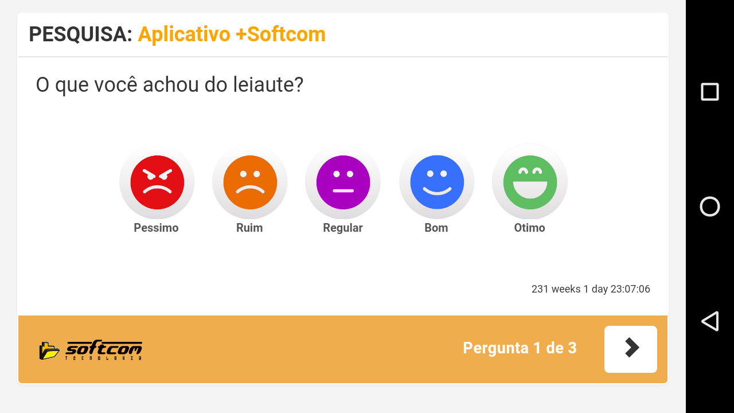Choose the orange sad Ruim face
This screenshot has width=734, height=413.
pyautogui.click(x=250, y=182)
